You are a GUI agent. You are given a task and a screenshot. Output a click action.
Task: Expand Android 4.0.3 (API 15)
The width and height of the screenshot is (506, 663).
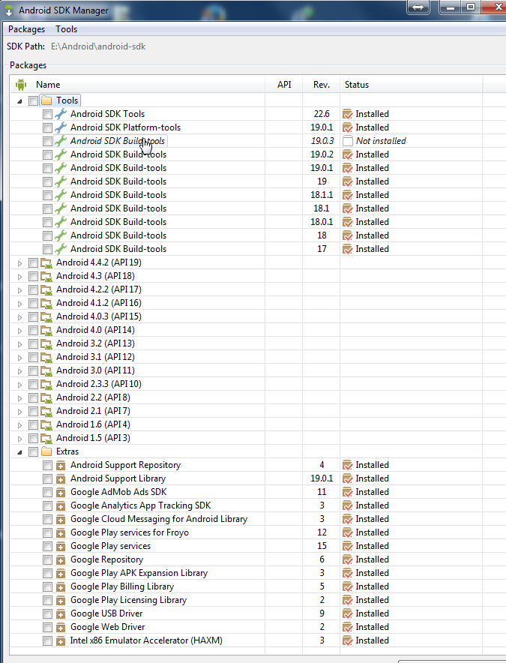19,317
